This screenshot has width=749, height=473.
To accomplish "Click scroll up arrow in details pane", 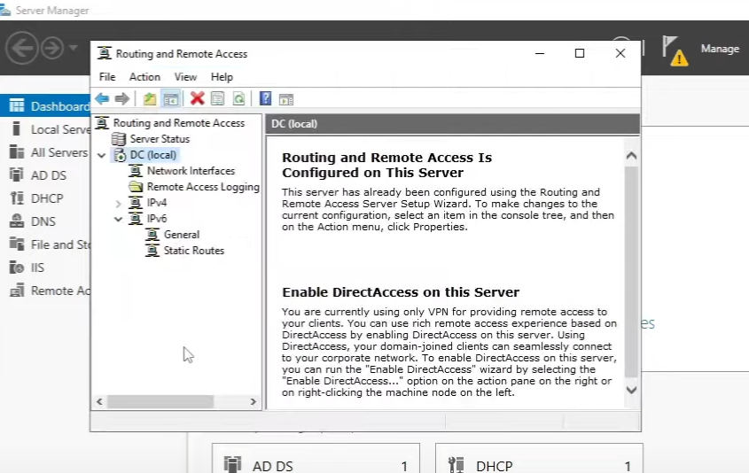I will [x=631, y=156].
